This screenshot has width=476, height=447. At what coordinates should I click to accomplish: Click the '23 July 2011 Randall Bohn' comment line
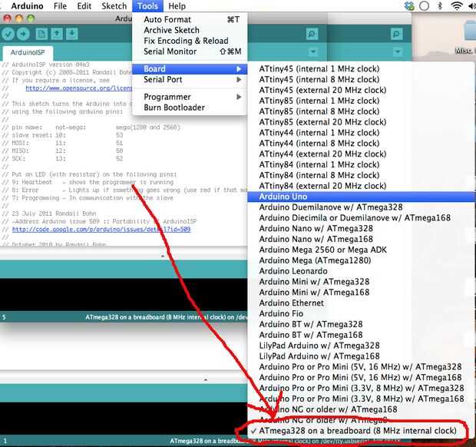pyautogui.click(x=49, y=214)
